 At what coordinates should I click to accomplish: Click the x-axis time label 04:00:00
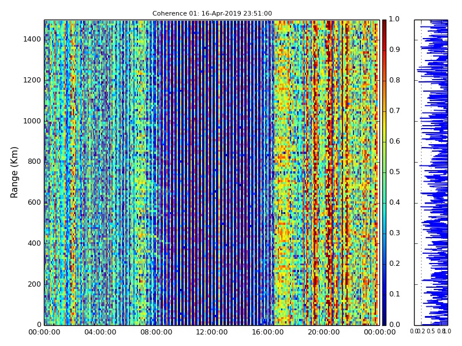pyautogui.click(x=100, y=333)
